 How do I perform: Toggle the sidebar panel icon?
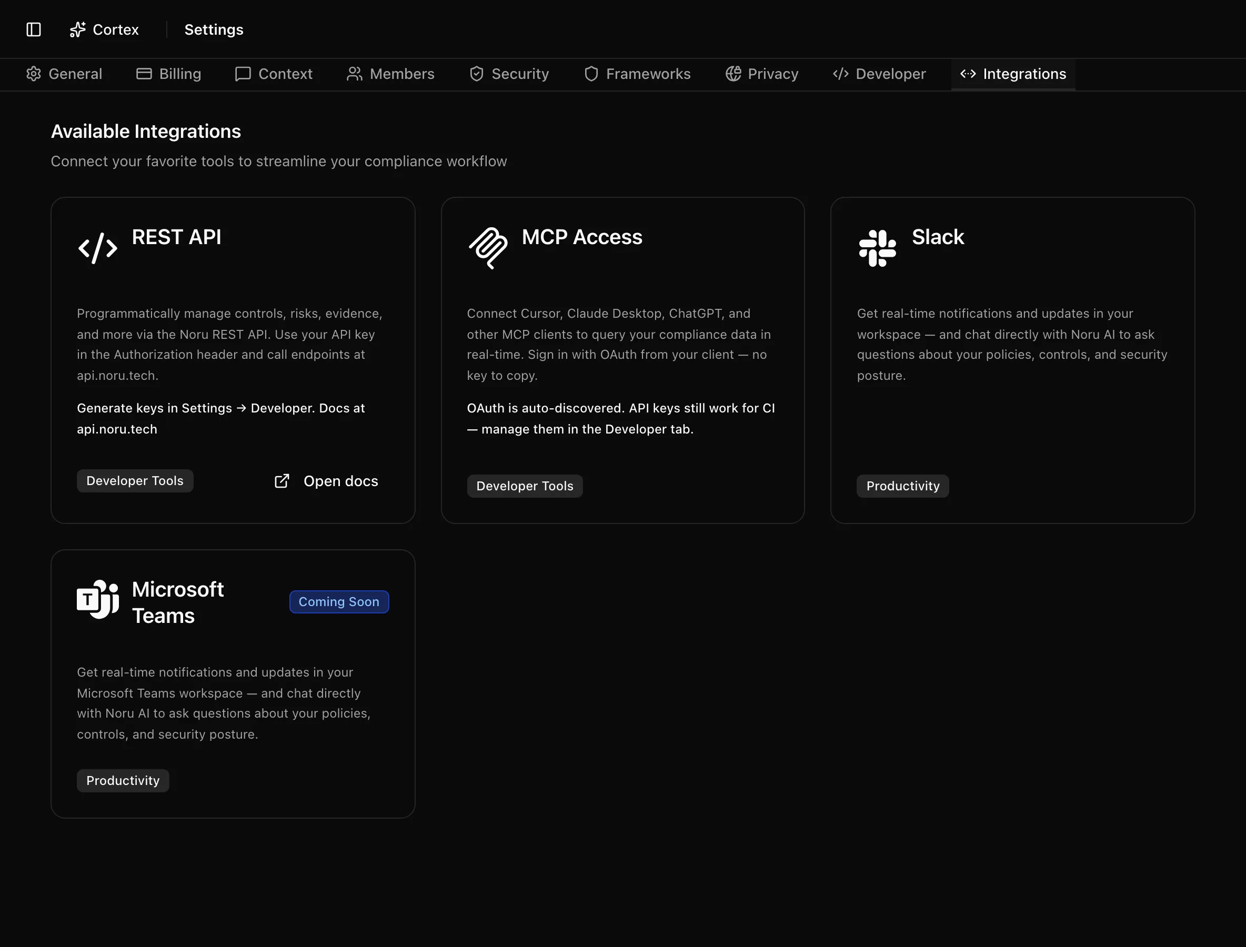34,29
